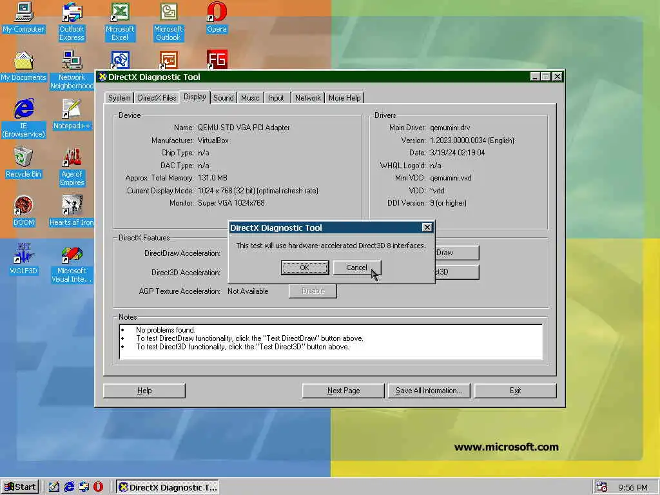Click DirectX icon in main title bar
Image resolution: width=660 pixels, height=495 pixels.
(102, 77)
